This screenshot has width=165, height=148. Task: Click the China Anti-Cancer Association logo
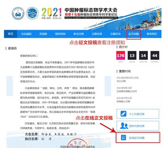tap(18, 14)
